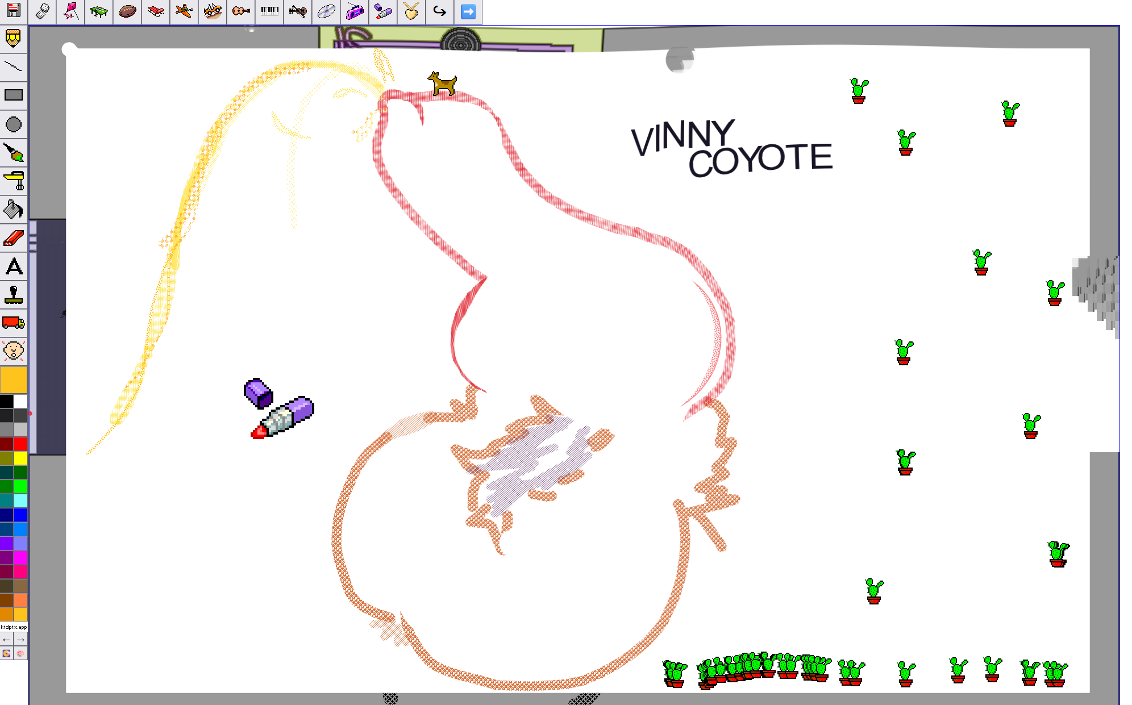Choose the red Moving Truck tool
1132x705 pixels.
click(13, 323)
